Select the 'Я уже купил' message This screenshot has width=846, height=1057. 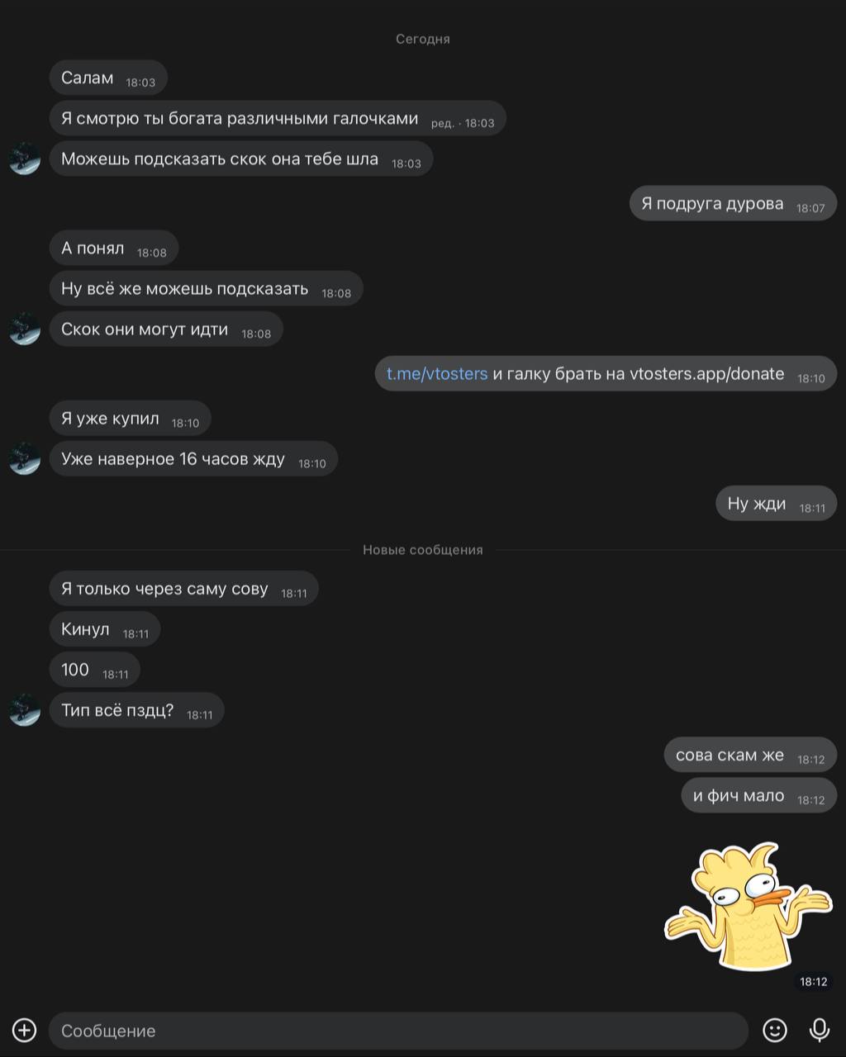131,418
